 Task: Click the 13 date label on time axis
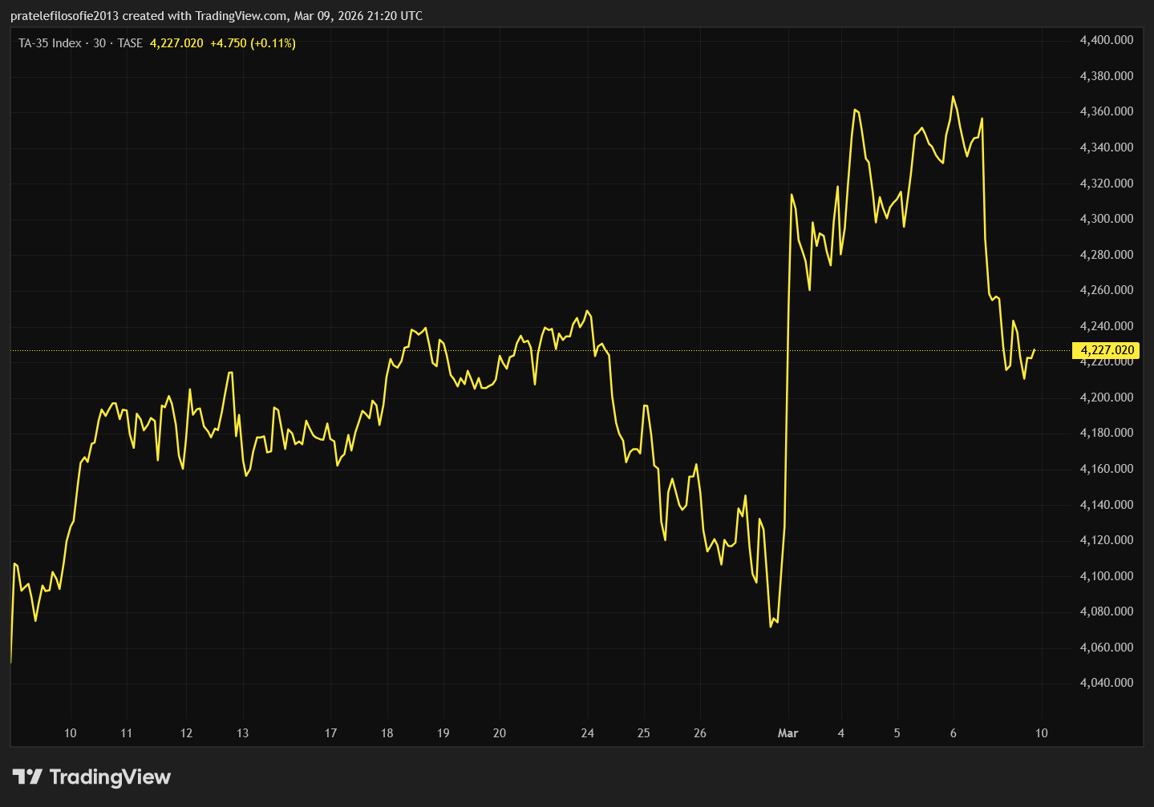(x=242, y=733)
